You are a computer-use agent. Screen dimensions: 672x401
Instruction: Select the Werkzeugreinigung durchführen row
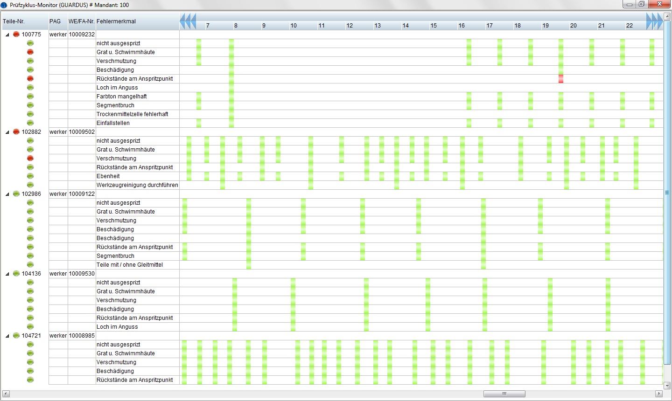[137, 185]
